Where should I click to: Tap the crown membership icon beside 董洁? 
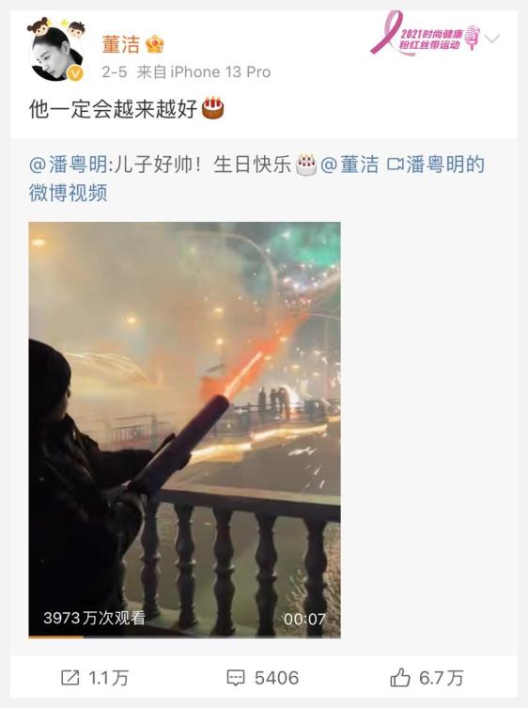pyautogui.click(x=155, y=44)
